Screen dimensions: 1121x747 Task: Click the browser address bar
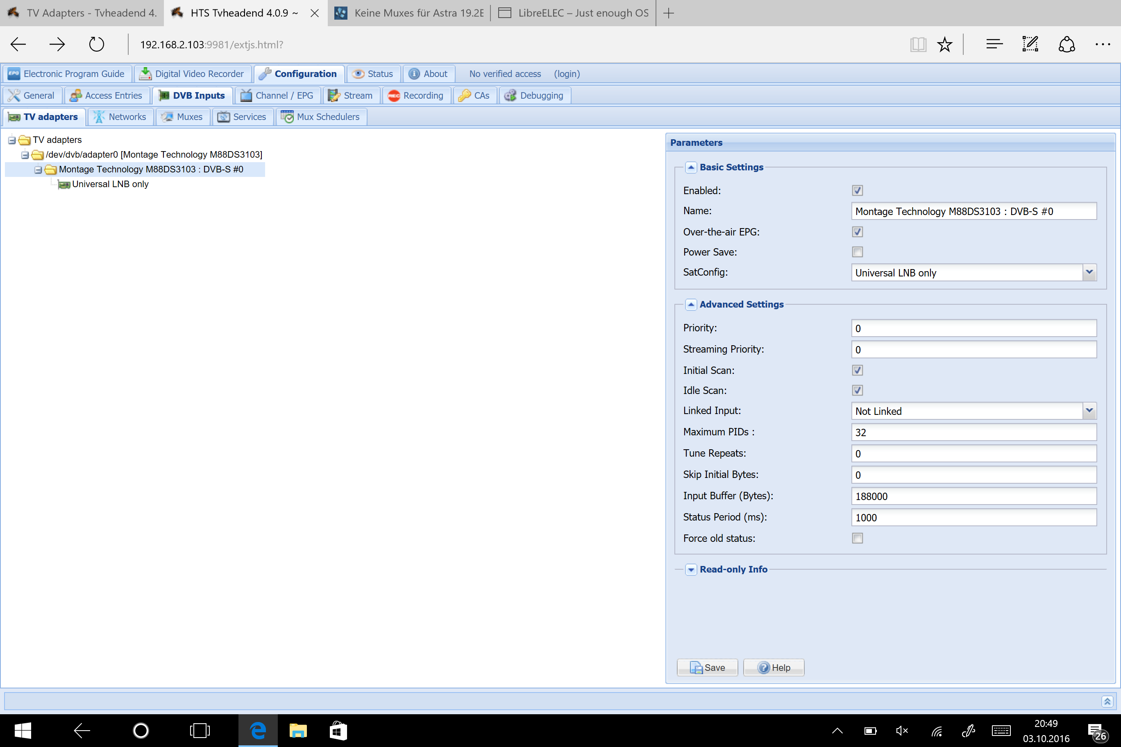(515, 44)
